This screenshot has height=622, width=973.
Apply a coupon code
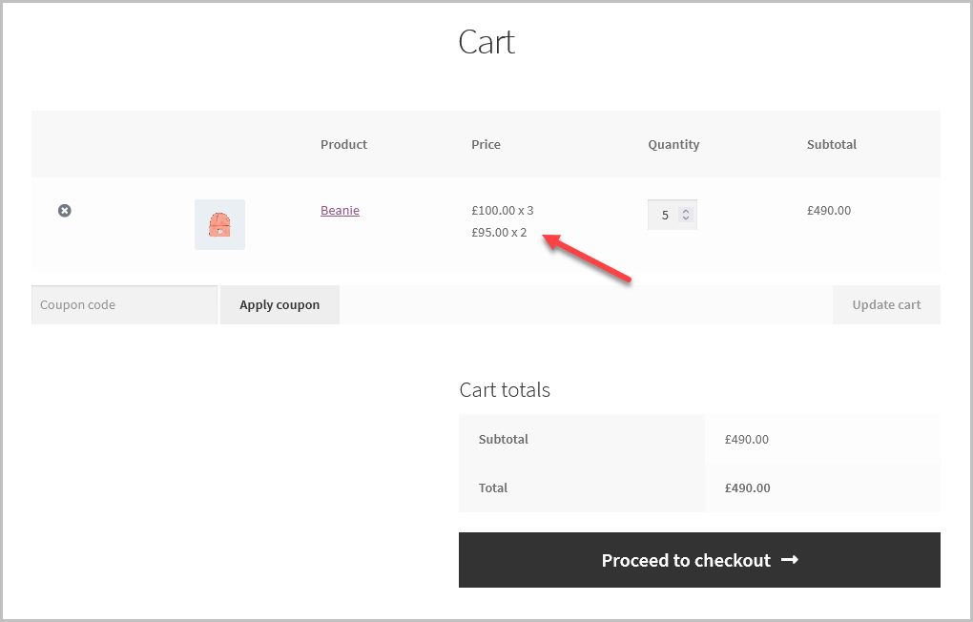click(x=279, y=304)
